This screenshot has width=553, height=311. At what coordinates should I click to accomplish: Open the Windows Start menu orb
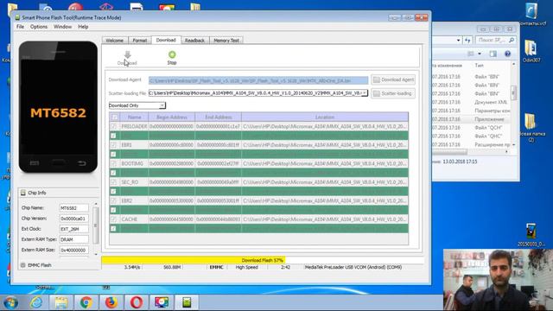tap(10, 302)
